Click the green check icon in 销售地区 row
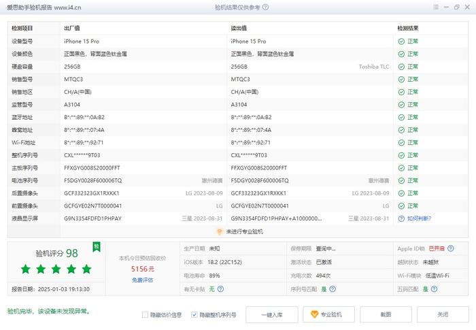Image resolution: width=476 pixels, height=330 pixels. point(401,92)
